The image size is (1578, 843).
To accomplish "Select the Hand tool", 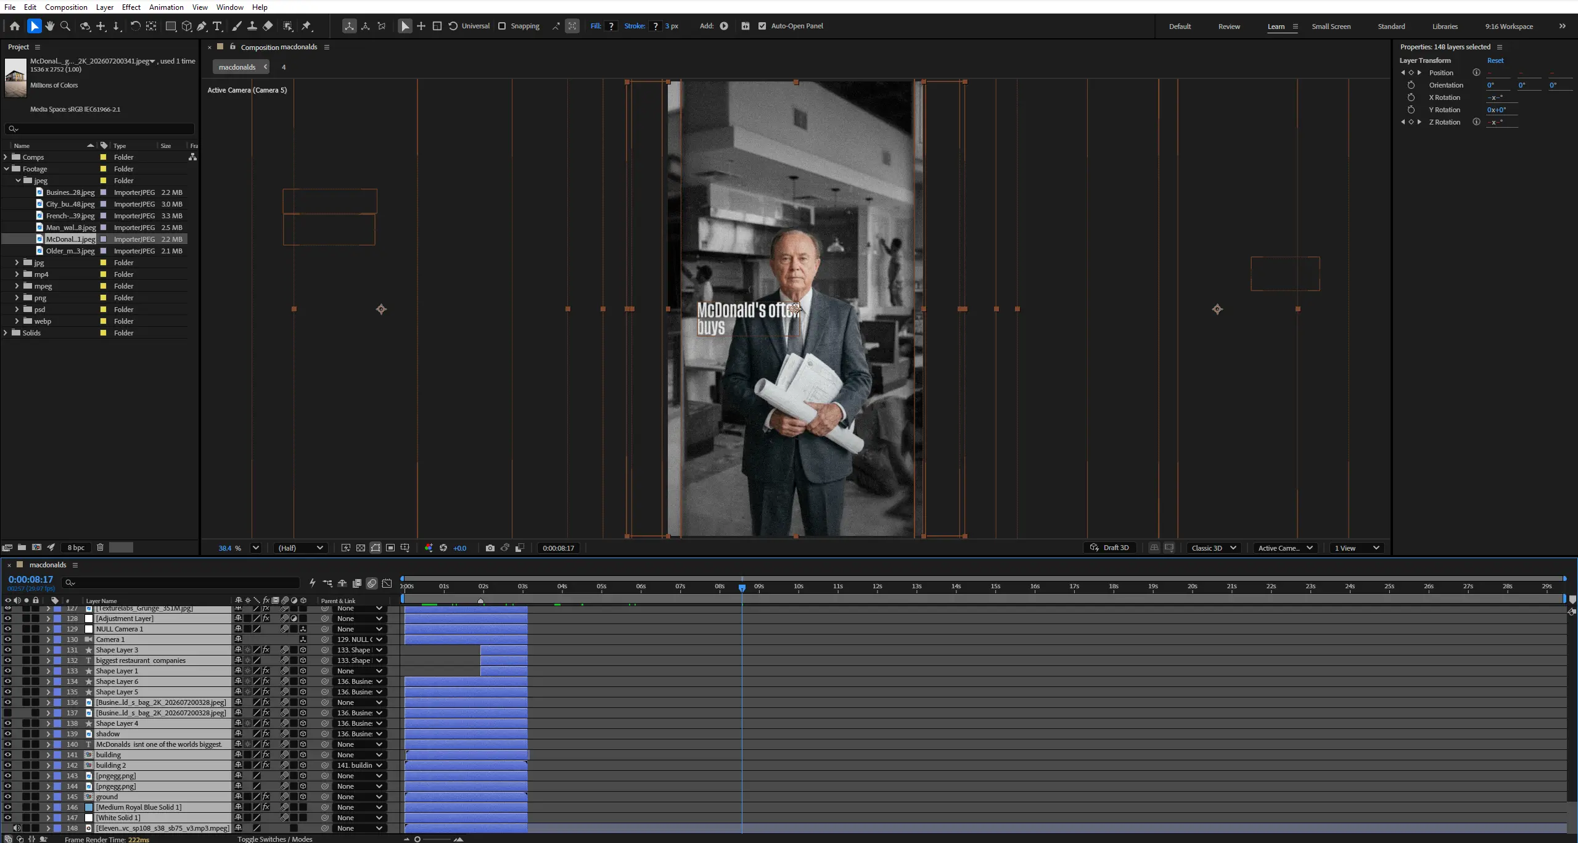I will tap(50, 26).
